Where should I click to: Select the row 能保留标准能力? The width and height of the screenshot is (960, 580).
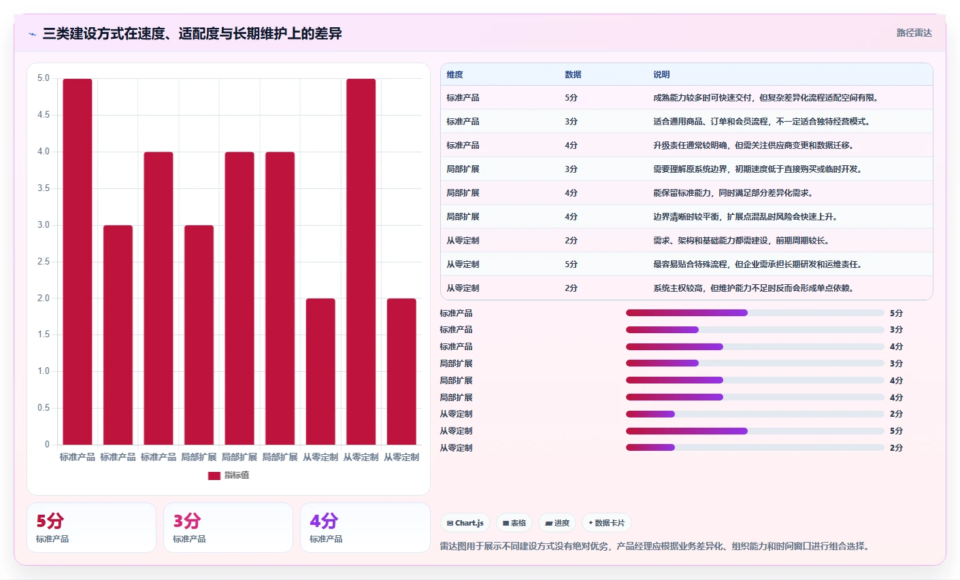tap(686, 192)
